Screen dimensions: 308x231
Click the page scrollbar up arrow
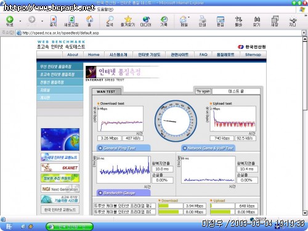tap(305, 39)
